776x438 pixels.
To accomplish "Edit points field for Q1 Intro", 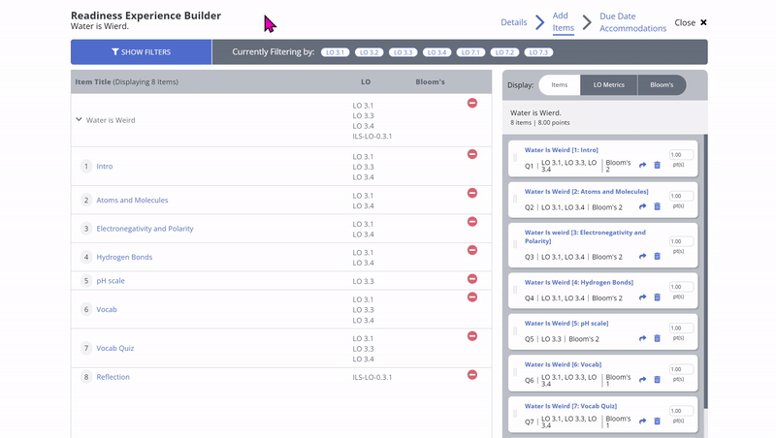I will [681, 155].
